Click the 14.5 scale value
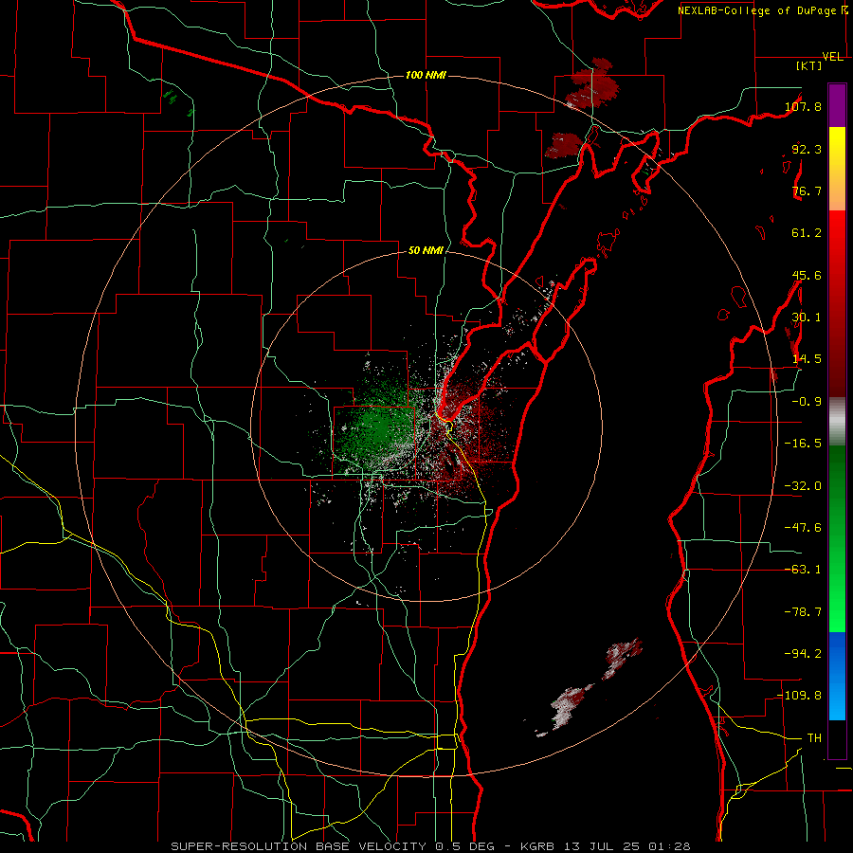This screenshot has width=853, height=853. point(807,359)
